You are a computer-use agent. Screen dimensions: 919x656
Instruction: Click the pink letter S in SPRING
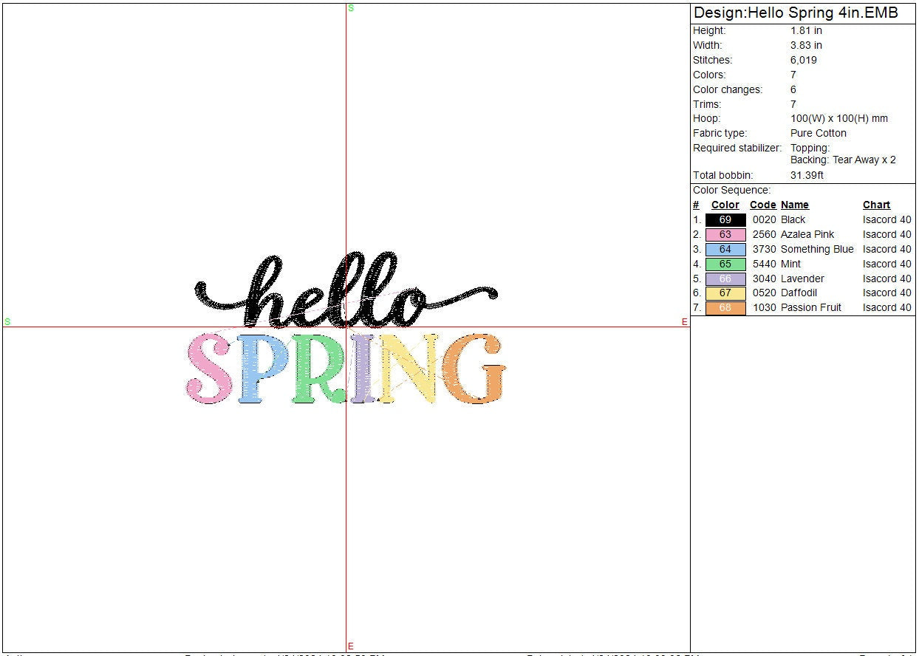tap(205, 369)
